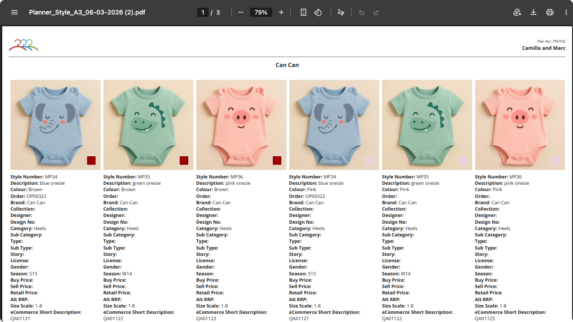Viewport: 573px width, 322px height.
Task: Rotate the document counterclockwise
Action: coord(318,12)
